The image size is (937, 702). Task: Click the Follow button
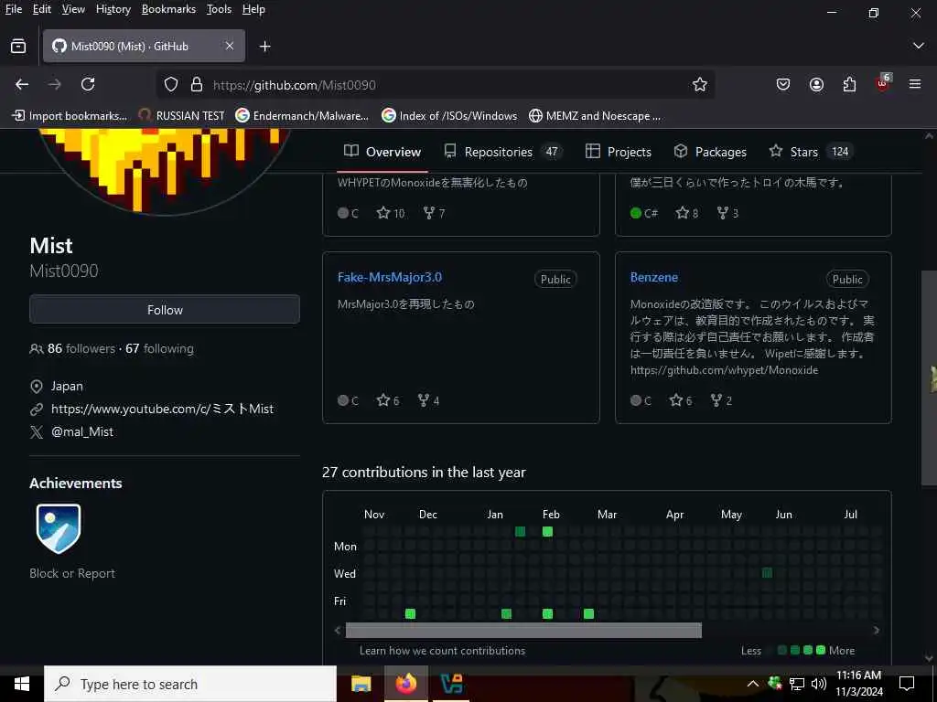pyautogui.click(x=165, y=310)
